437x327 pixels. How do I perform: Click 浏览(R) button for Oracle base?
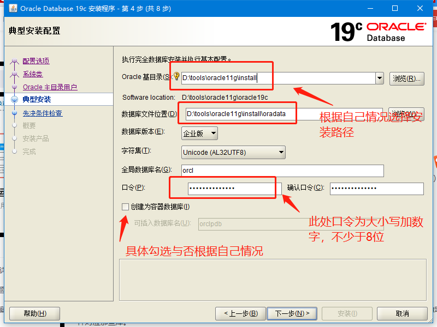click(406, 78)
